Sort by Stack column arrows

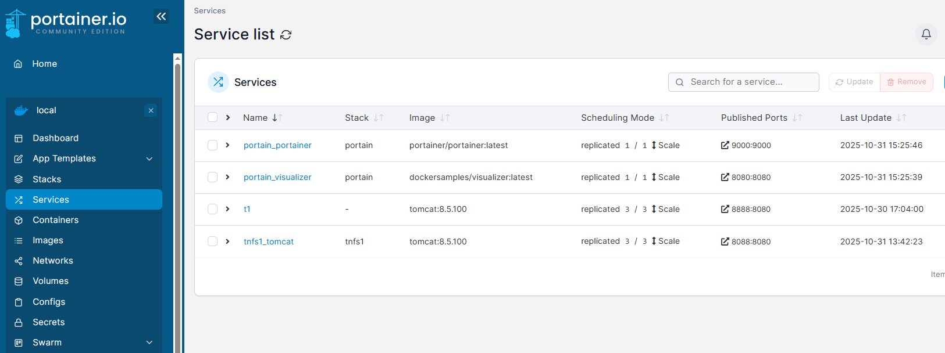[x=379, y=118]
